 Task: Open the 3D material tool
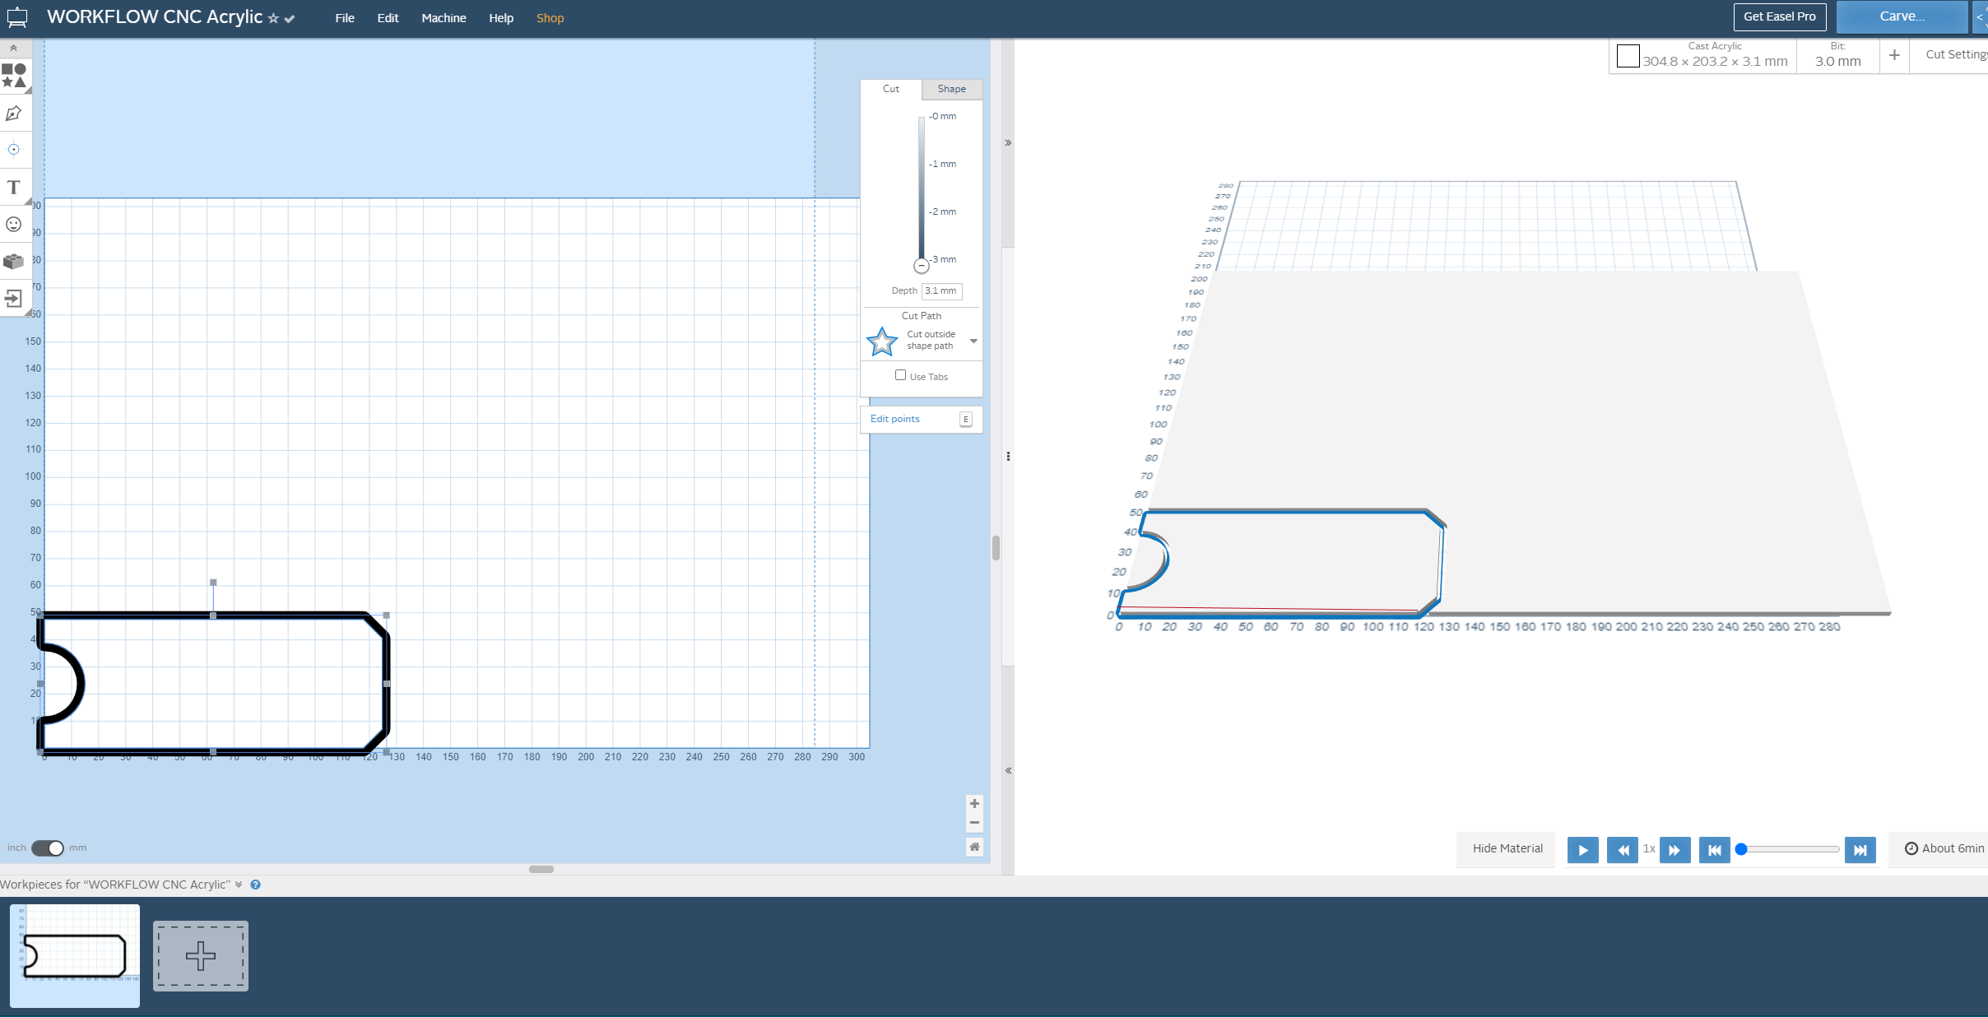pyautogui.click(x=15, y=261)
